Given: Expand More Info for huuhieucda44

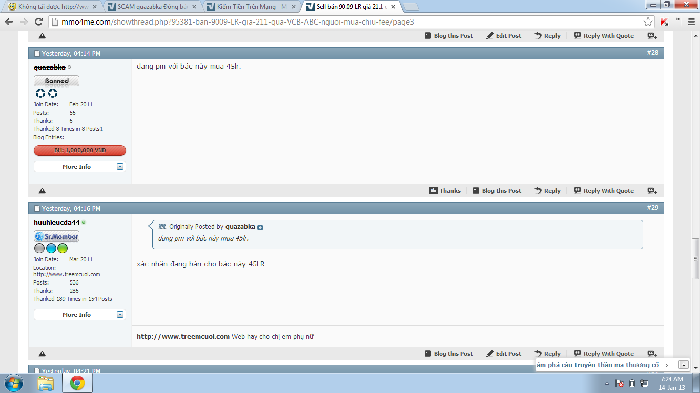Looking at the screenshot, I should [x=79, y=315].
